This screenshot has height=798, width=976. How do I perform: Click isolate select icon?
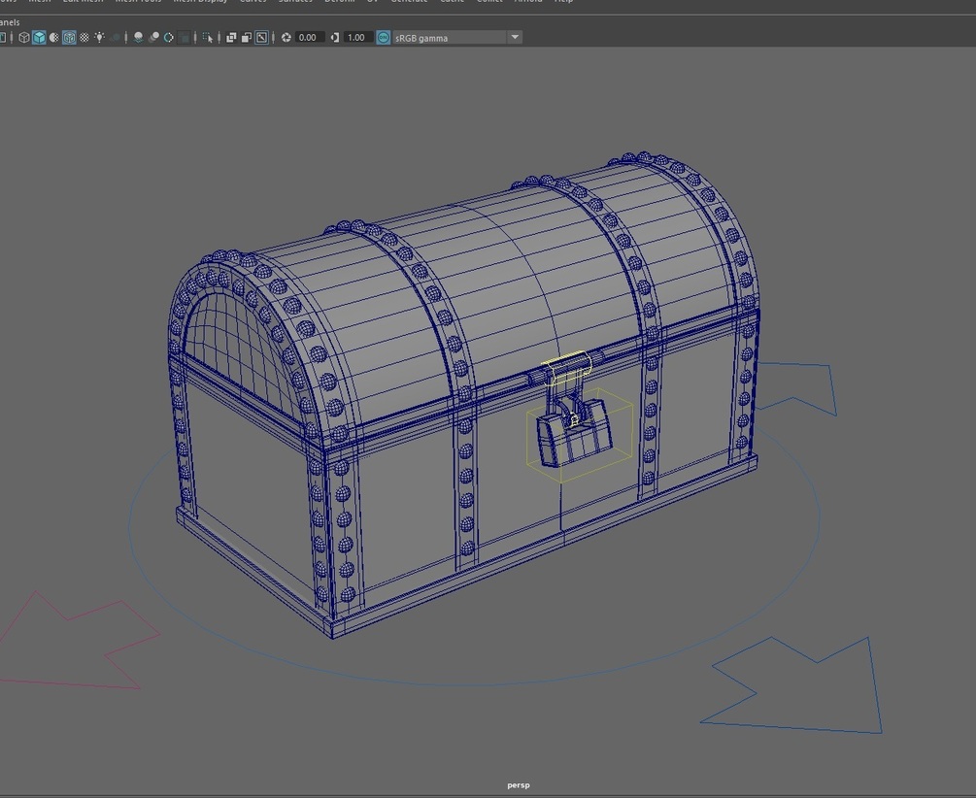207,37
